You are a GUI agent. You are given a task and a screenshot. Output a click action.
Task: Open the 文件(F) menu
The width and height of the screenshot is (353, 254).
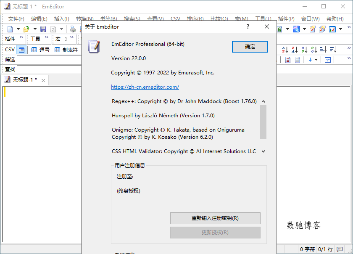(x=16, y=19)
